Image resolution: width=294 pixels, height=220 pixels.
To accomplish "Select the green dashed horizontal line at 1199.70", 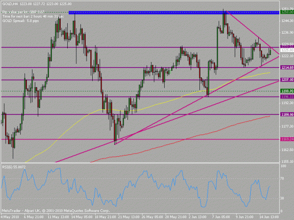I will 140,91.
